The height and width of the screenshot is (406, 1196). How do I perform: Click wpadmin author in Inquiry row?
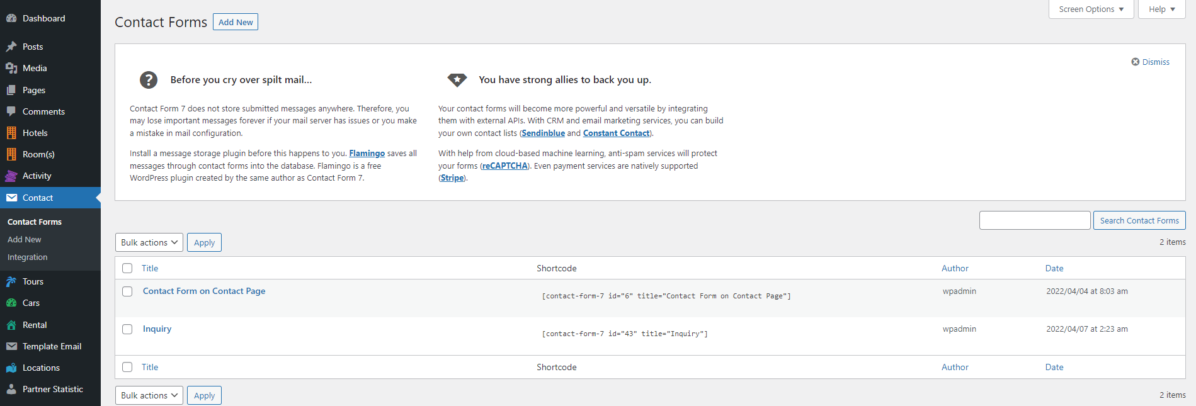(959, 329)
